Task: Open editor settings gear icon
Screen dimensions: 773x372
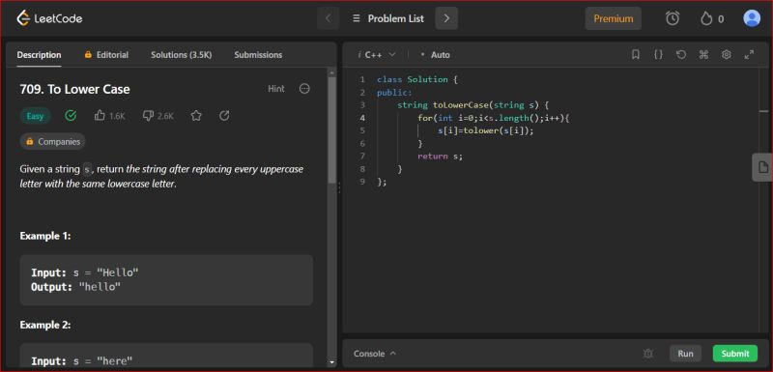Action: pyautogui.click(x=727, y=55)
